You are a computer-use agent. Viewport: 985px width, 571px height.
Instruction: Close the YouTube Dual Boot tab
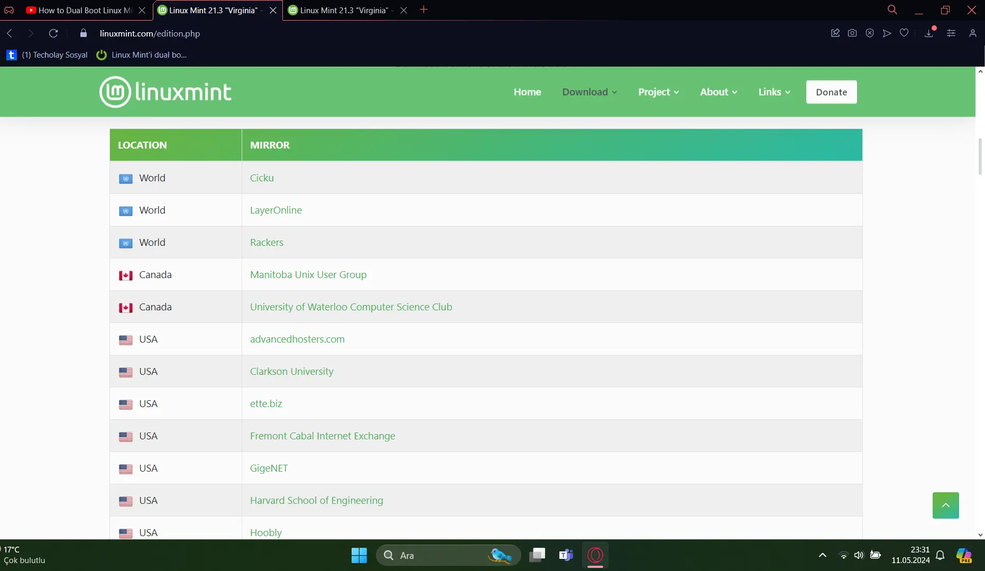coord(142,10)
